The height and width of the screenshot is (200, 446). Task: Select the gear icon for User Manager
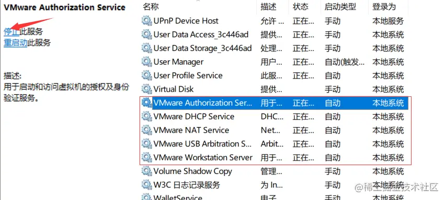[146, 62]
